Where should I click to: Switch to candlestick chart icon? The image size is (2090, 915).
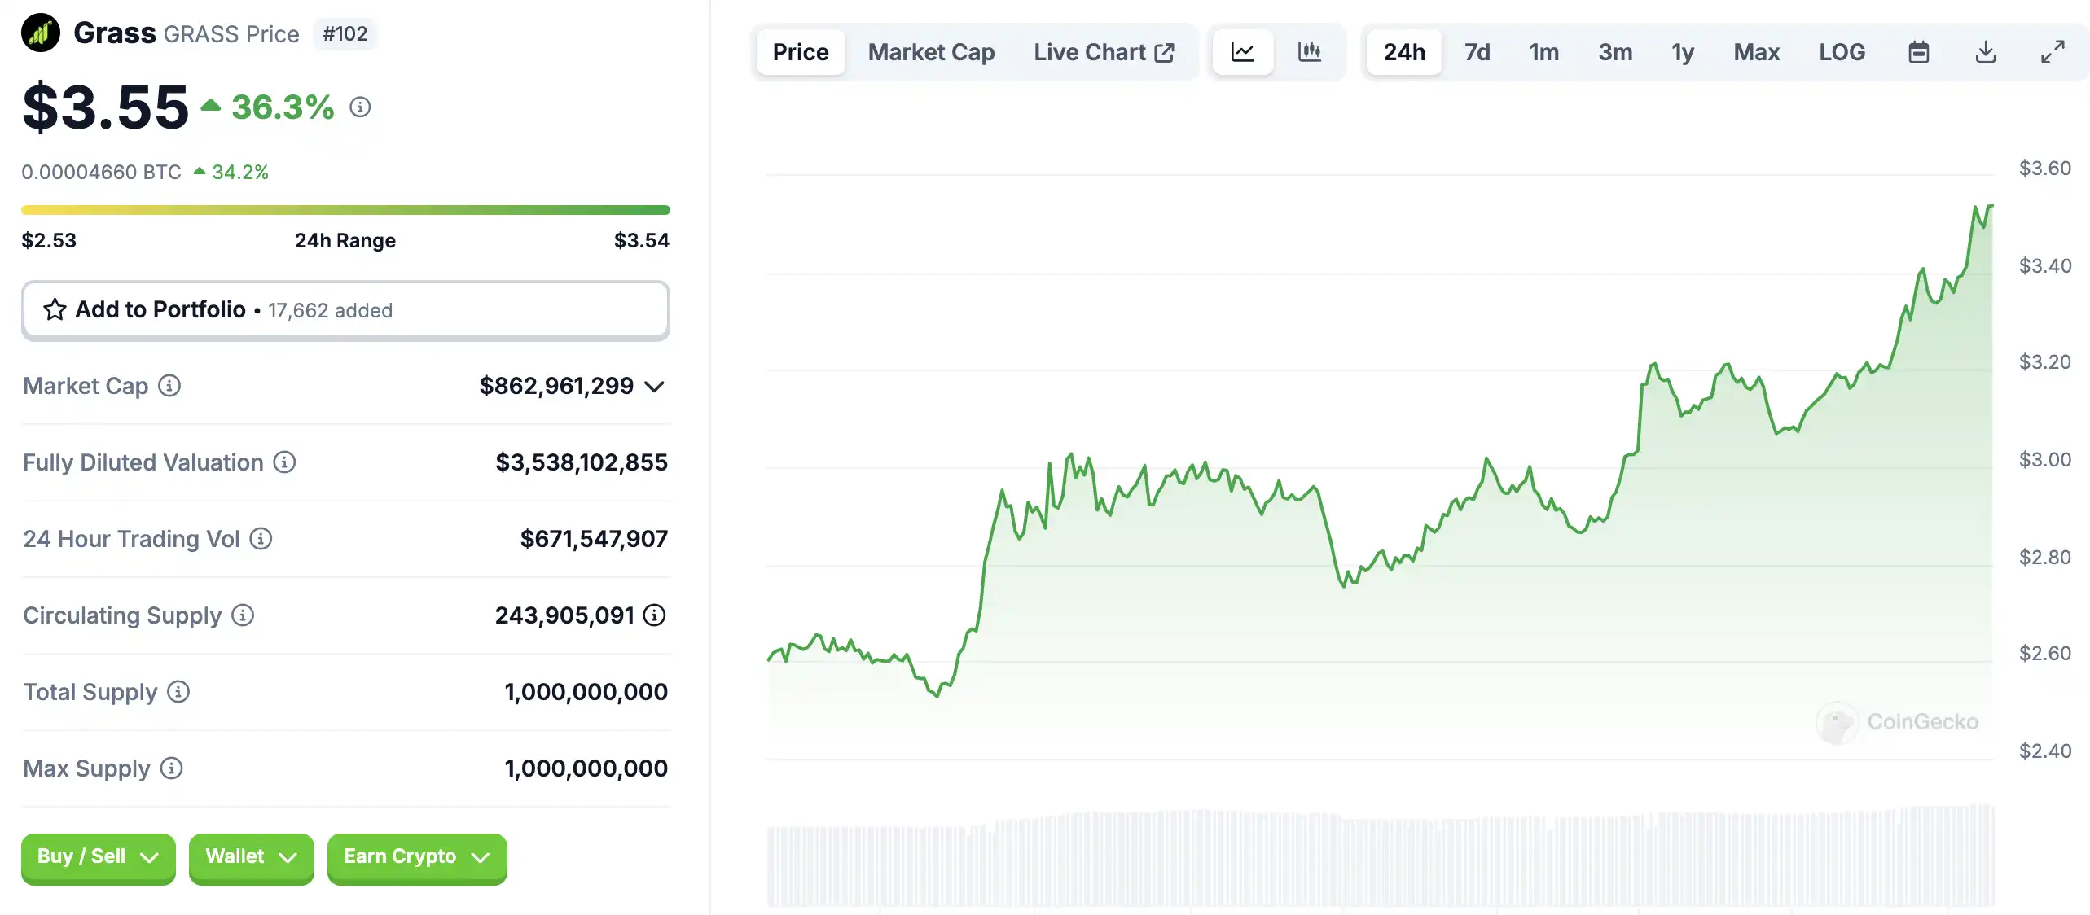[1309, 52]
